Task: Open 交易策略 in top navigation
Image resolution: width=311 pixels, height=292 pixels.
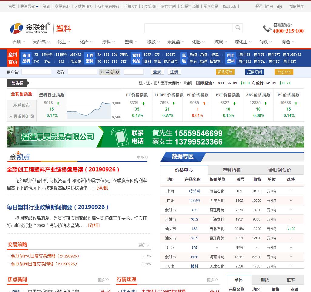Action: click(62, 7)
